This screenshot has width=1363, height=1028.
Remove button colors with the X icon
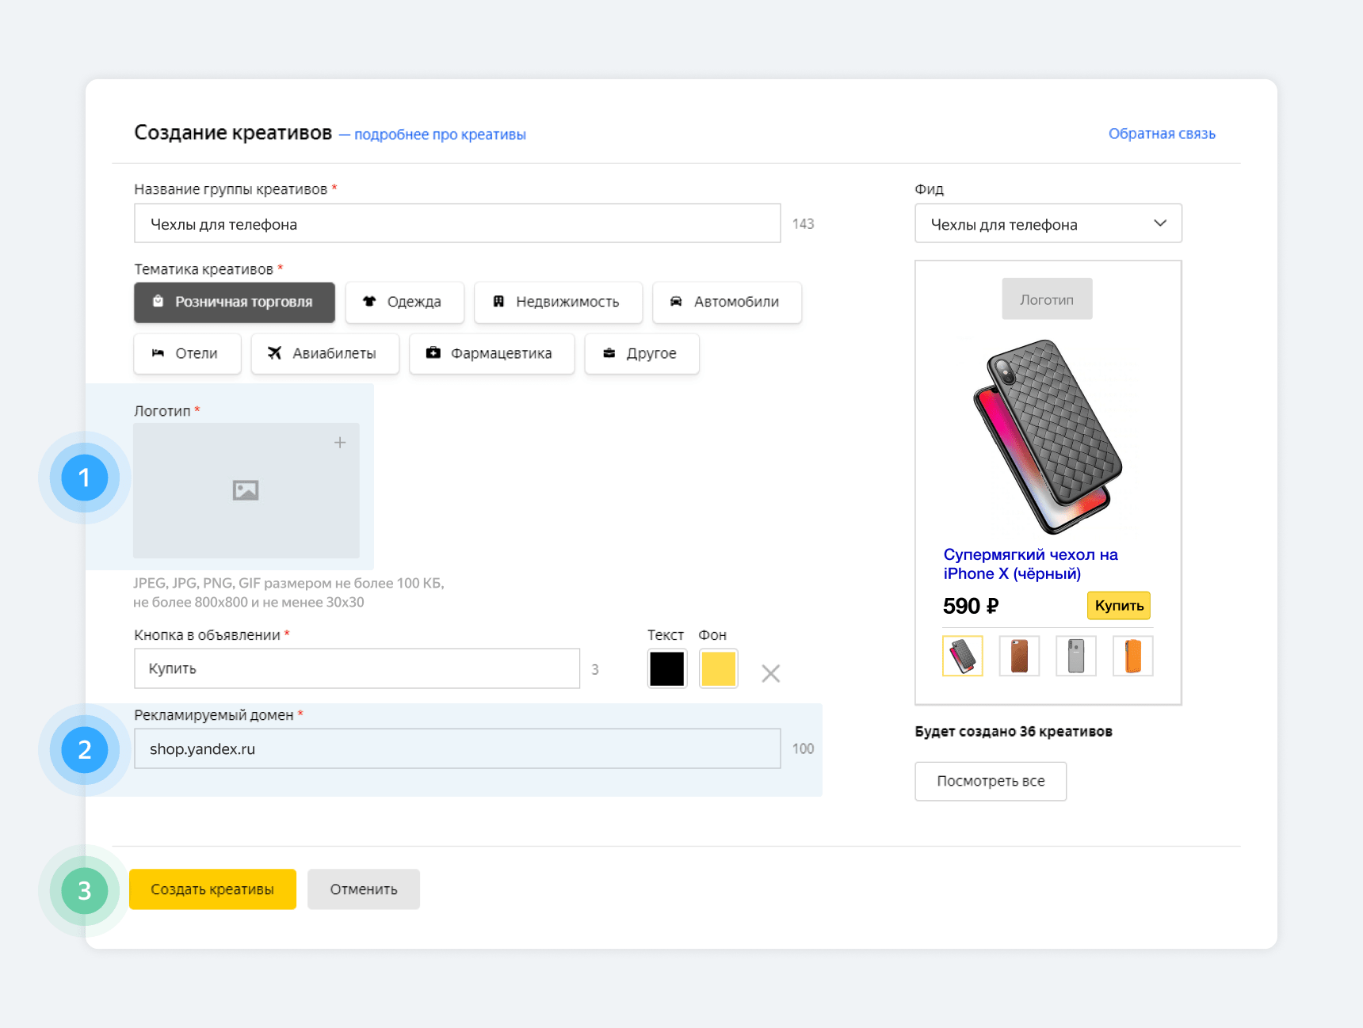tap(770, 673)
